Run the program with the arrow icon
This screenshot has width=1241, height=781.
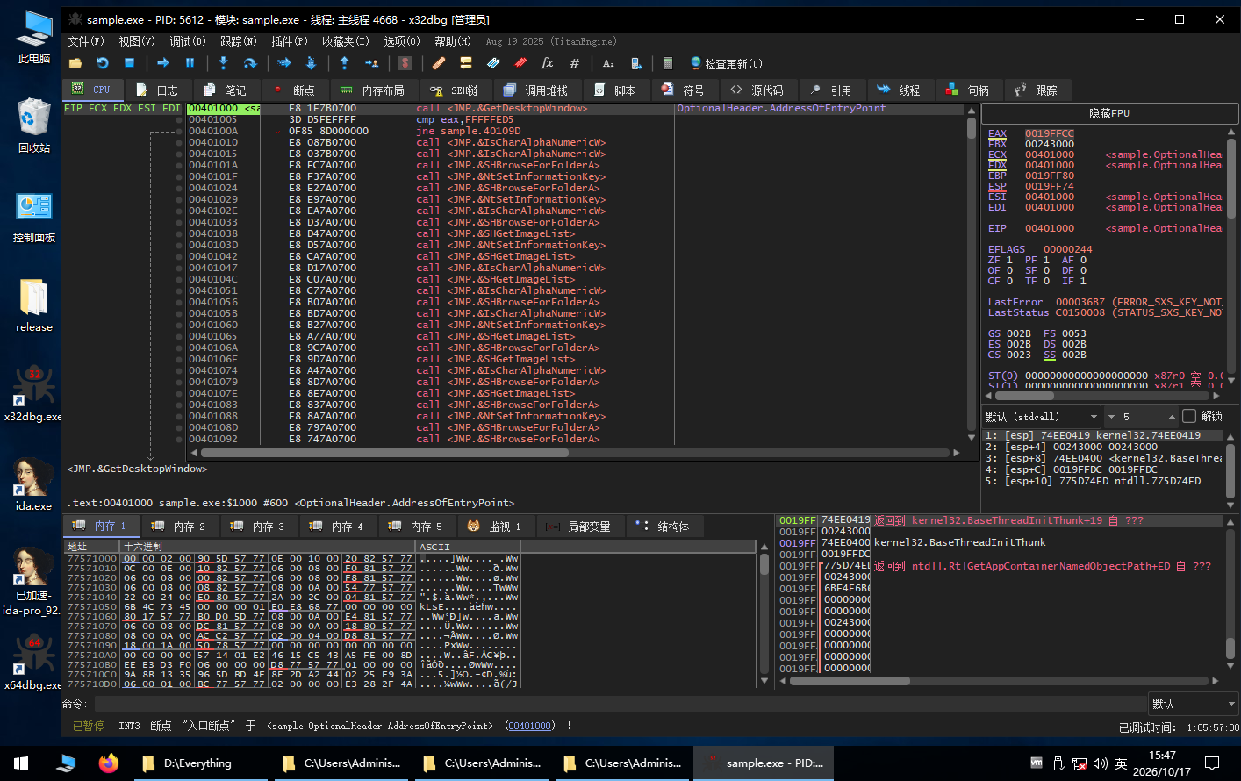[163, 63]
